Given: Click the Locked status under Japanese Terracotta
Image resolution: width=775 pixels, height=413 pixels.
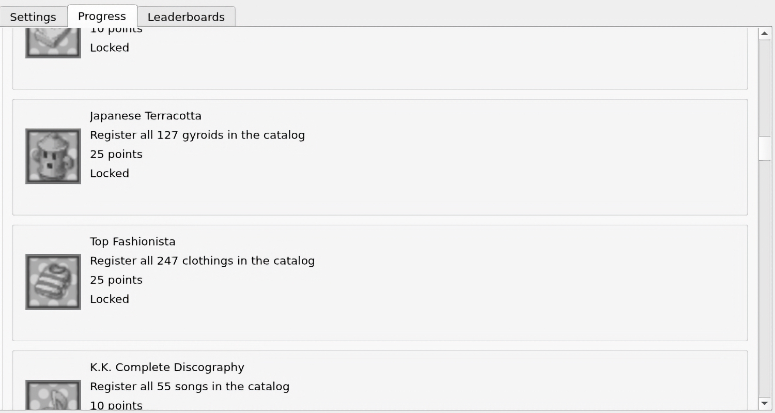Looking at the screenshot, I should [110, 173].
